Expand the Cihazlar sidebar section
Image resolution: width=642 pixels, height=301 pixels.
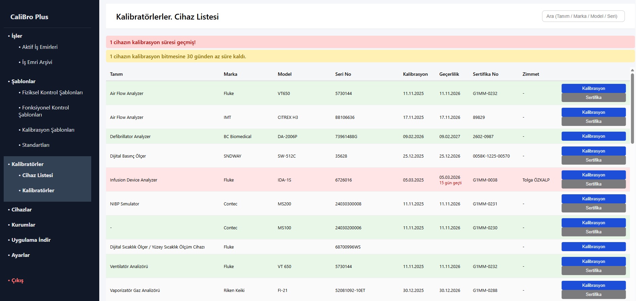click(22, 210)
